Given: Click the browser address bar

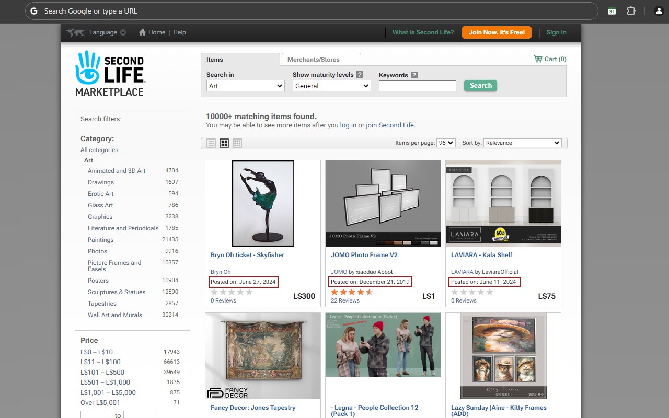Looking at the screenshot, I should (312, 11).
